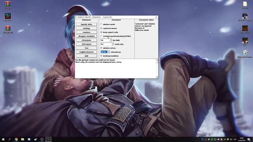Open the refreshrate dropdown
Screen dimensions: 253x142
109,52
